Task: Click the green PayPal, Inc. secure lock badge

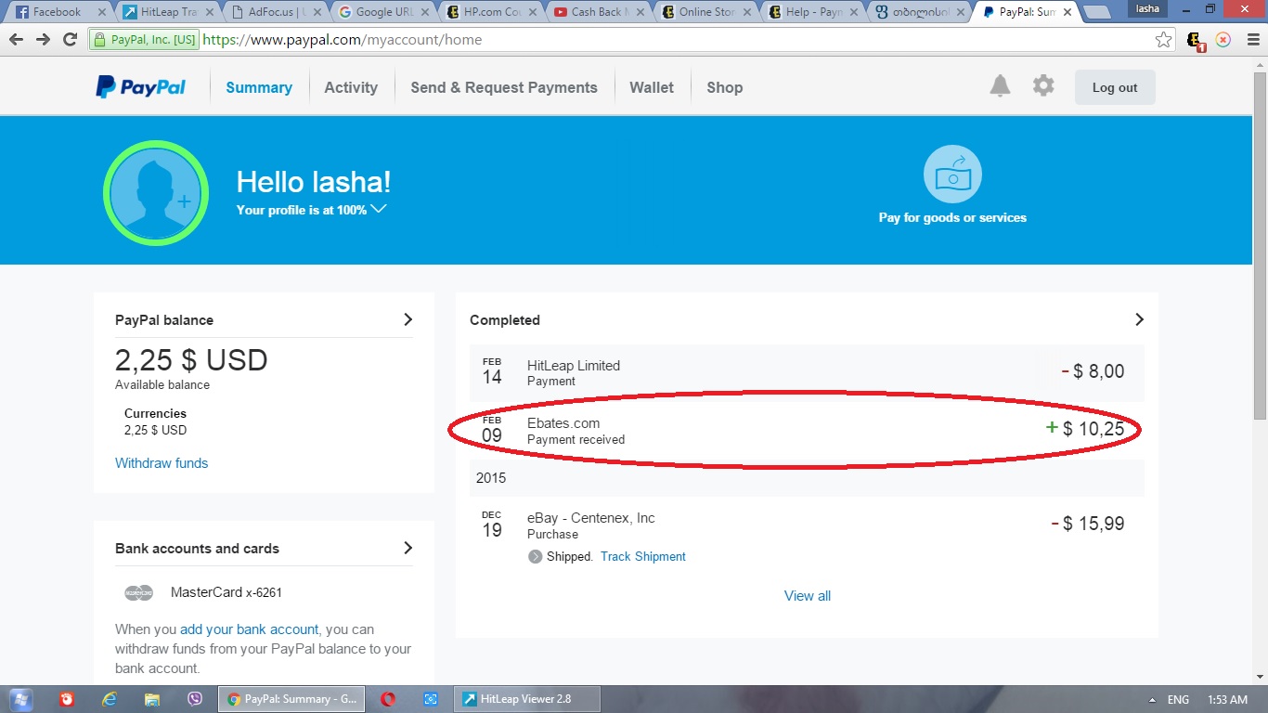Action: 144,40
